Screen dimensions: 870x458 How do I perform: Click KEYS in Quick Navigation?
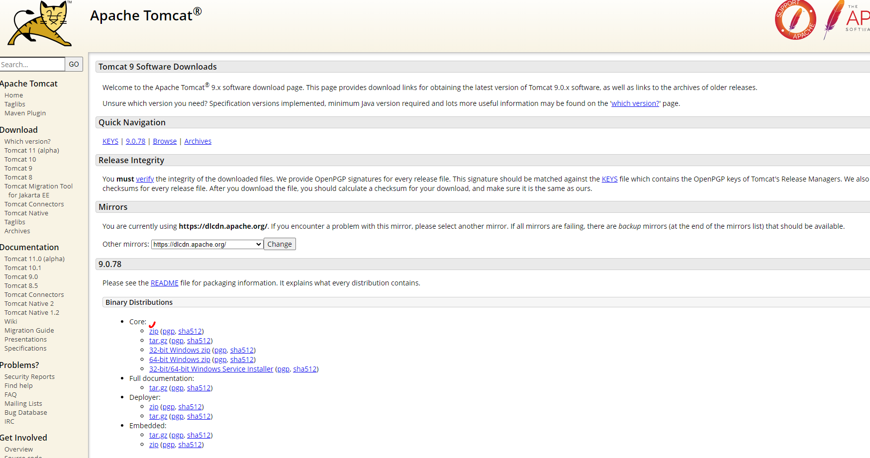(x=110, y=141)
